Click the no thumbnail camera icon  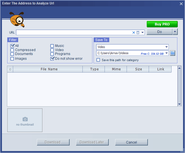pyautogui.click(x=25, y=119)
